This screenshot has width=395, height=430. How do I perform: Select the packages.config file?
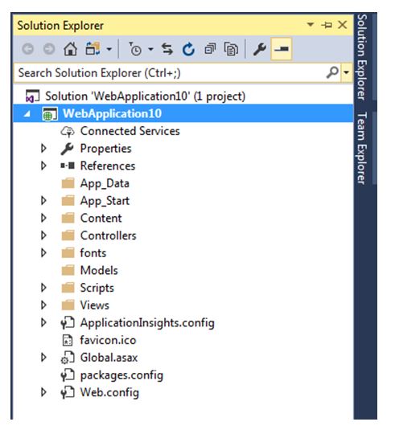click(121, 375)
